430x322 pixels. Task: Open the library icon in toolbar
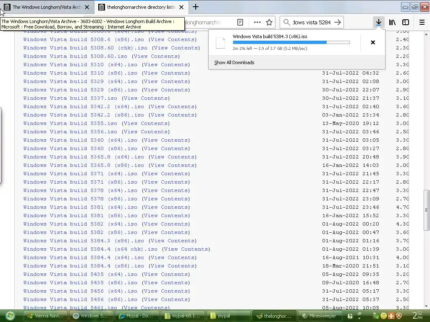(x=392, y=22)
